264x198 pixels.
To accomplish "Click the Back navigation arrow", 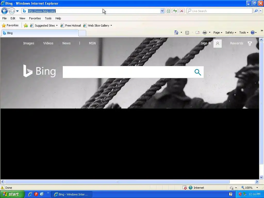I will [5, 11].
